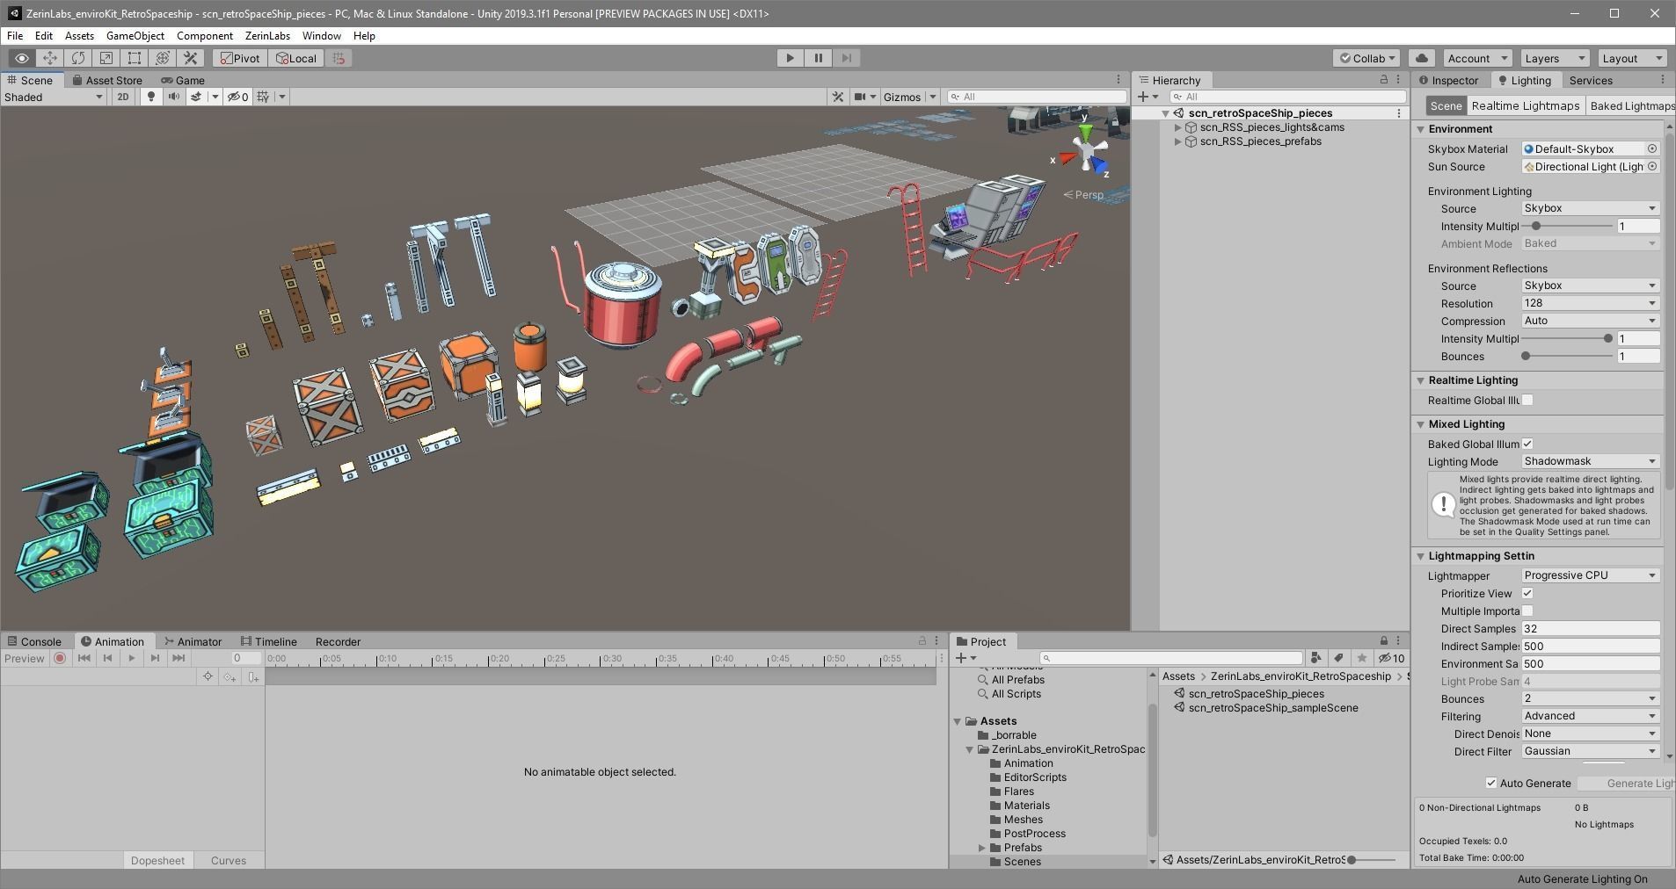The height and width of the screenshot is (889, 1676).
Task: Toggle Local handle rotation
Action: 296,58
